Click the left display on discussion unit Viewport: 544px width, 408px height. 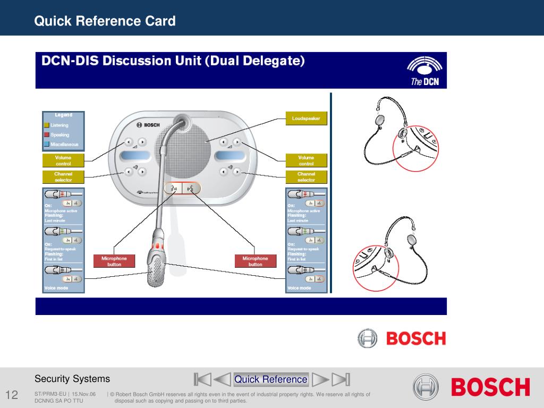135,156
